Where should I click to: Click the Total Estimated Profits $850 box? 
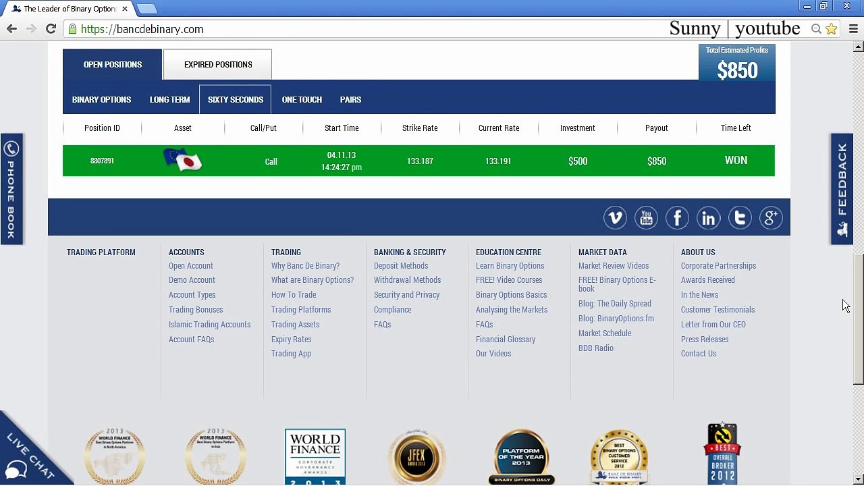tap(737, 63)
